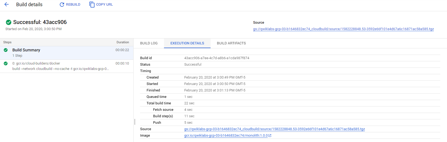Viewport: 447px width, 142px height.
Task: Open the monolith:1.0.0 image link
Action: click(226, 136)
